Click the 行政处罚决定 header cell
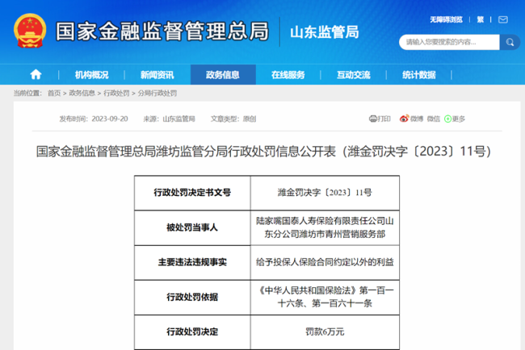The width and height of the screenshot is (525, 350). point(192,332)
